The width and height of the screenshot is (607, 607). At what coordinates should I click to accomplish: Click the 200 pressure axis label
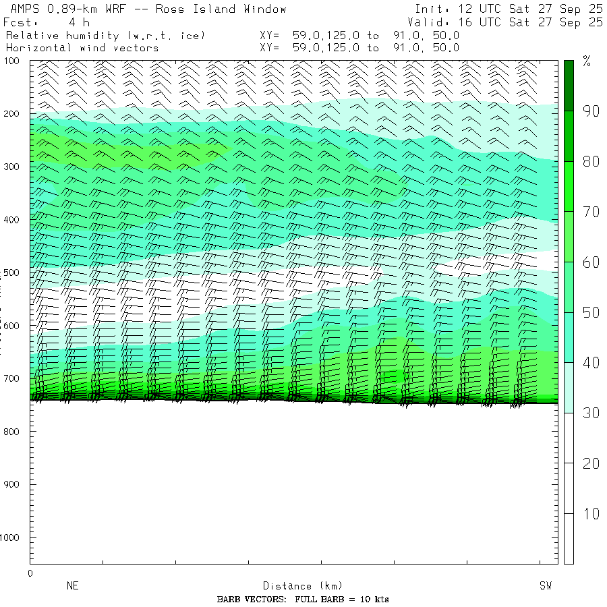tap(11, 114)
